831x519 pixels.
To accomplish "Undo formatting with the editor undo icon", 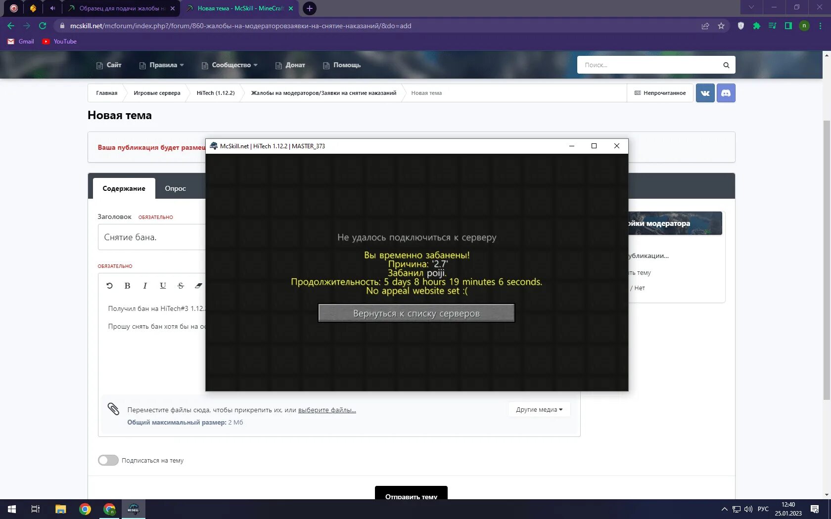I will coord(110,286).
